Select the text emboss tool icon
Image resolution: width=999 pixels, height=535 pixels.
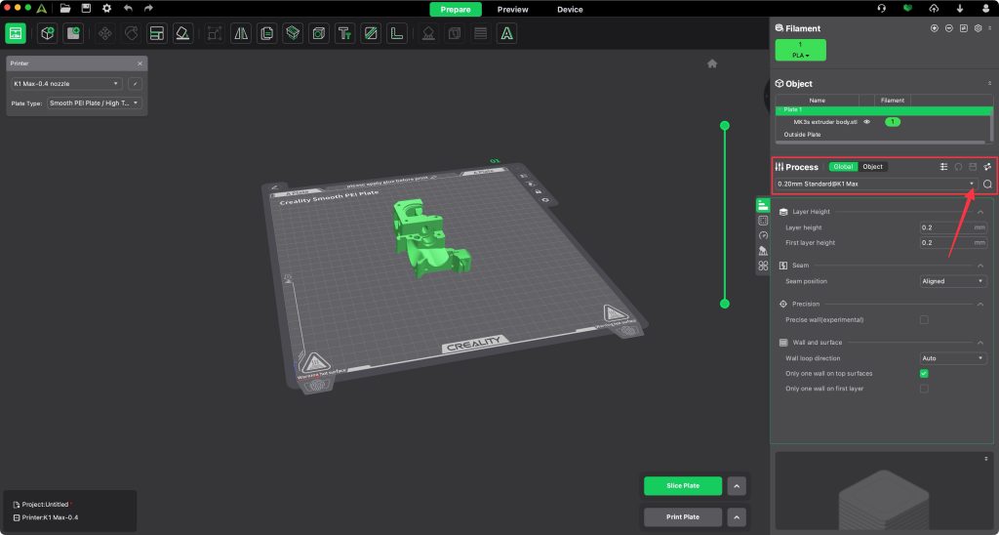[x=343, y=34]
